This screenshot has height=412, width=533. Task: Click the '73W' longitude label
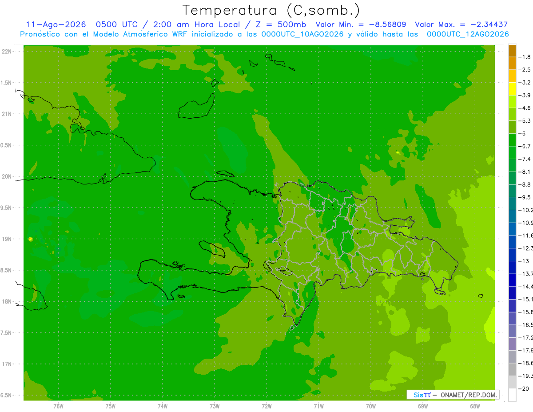click(x=215, y=406)
